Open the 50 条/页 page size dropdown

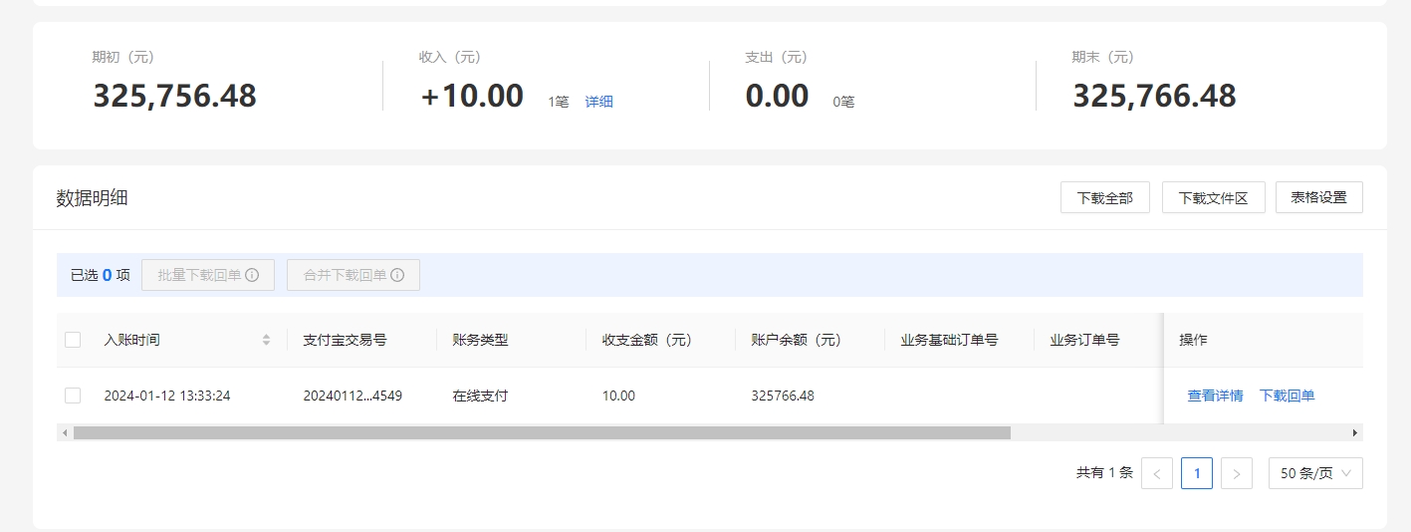[x=1315, y=473]
